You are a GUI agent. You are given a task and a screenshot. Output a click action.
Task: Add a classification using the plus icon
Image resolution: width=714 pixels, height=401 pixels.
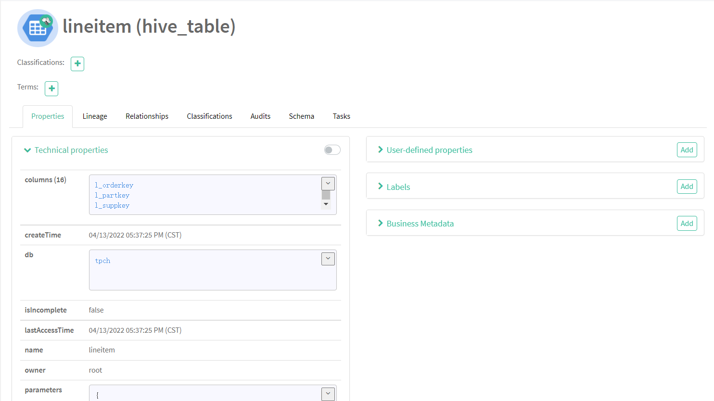(77, 63)
